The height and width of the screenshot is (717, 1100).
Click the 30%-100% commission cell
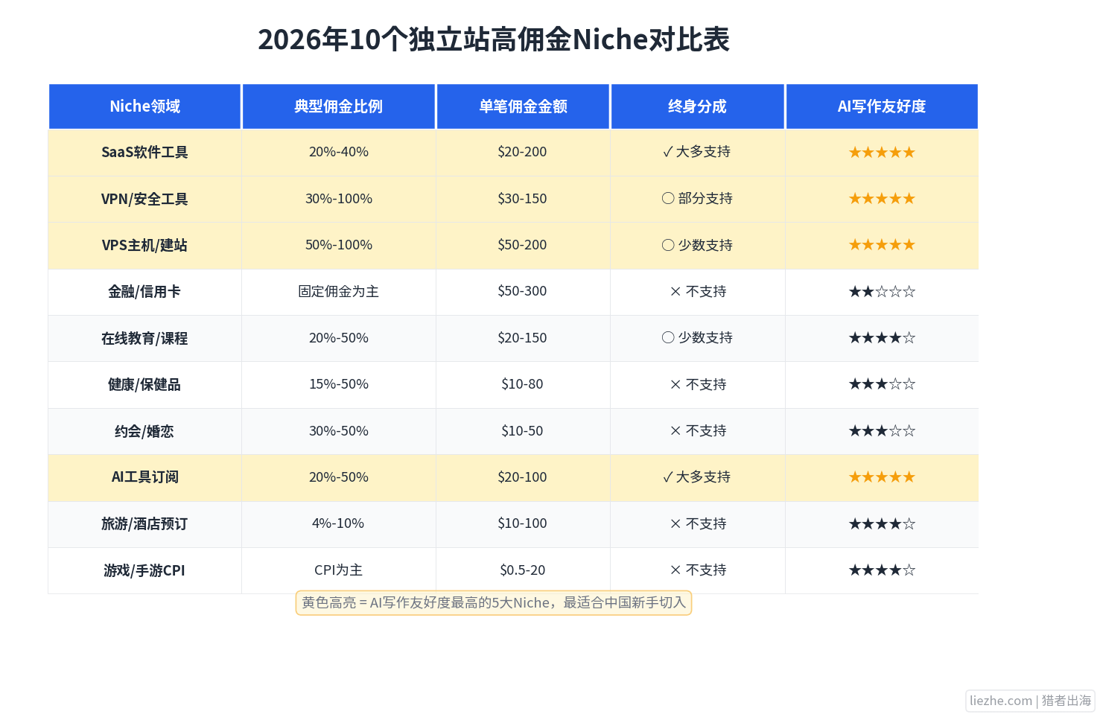coord(339,199)
